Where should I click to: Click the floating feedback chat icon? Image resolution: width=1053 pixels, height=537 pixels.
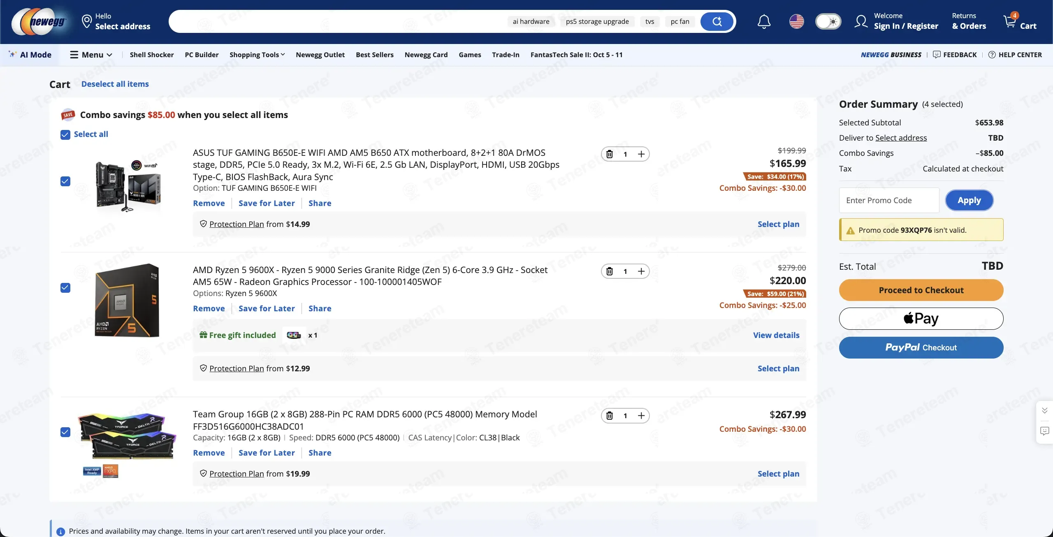[x=1044, y=431]
